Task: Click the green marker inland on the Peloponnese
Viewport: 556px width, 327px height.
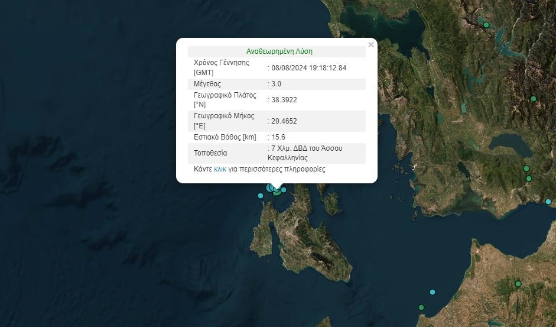Action: (x=518, y=284)
